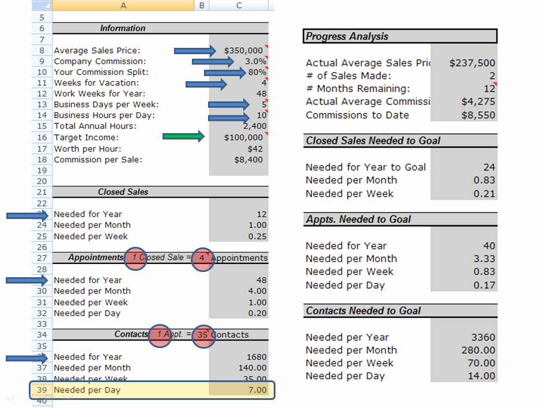Click the work weeks value 48
This screenshot has height=408, width=544.
pyautogui.click(x=239, y=93)
